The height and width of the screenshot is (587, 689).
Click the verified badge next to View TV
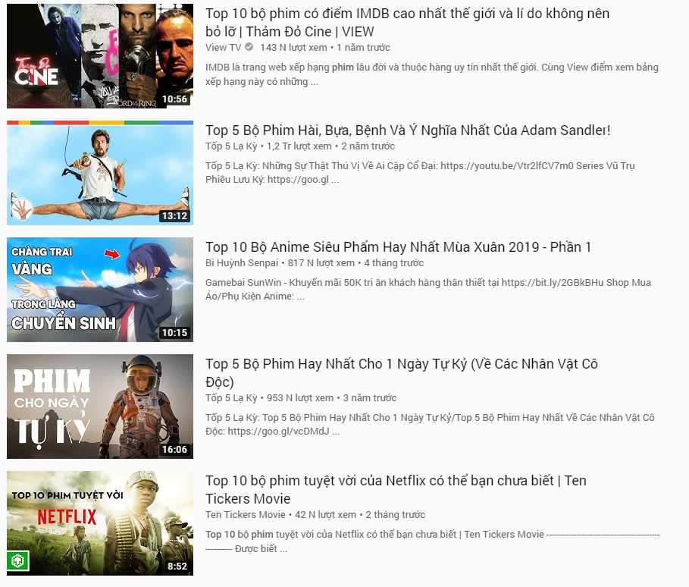click(x=249, y=47)
